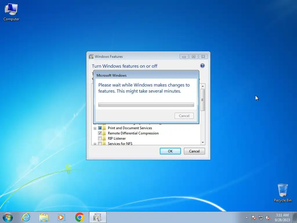Close the Windows Features window
297x223 pixels.
pyautogui.click(x=203, y=57)
